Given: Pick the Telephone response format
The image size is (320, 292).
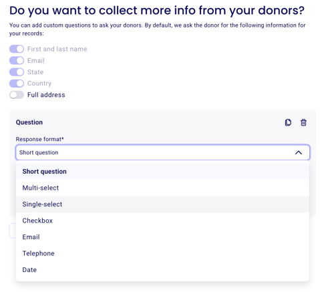Looking at the screenshot, I should pyautogui.click(x=162, y=253).
